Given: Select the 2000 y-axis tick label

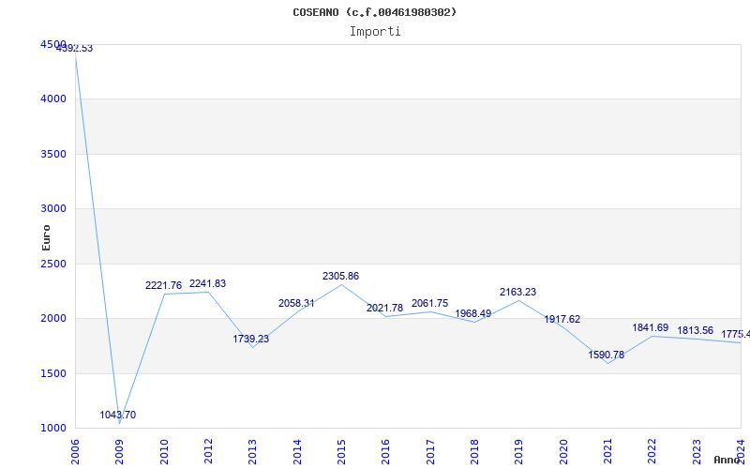Looking at the screenshot, I should coord(53,318).
